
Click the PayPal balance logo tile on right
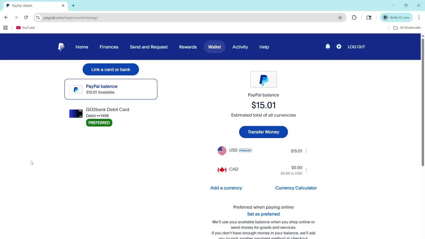[x=263, y=79]
